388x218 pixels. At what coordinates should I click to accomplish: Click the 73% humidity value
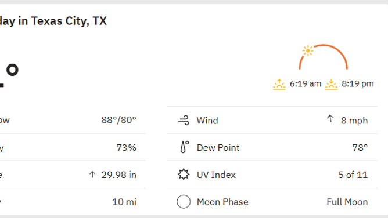click(x=126, y=148)
